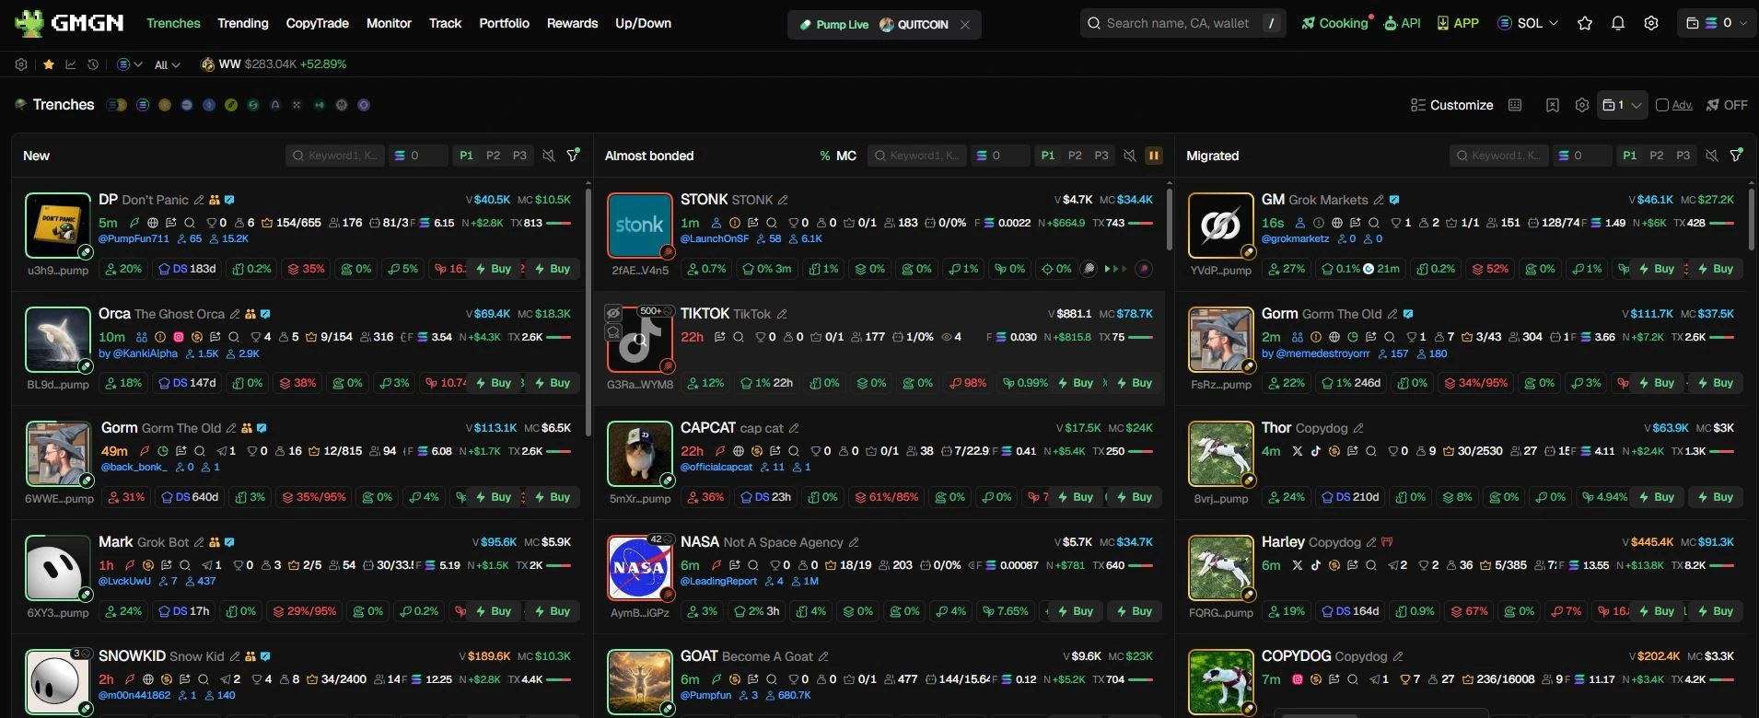This screenshot has height=718, width=1759.
Task: Hide the TIKTOK token with the eye icon
Action: [613, 314]
